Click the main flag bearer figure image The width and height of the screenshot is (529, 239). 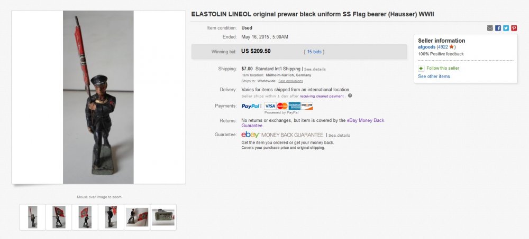pyautogui.click(x=98, y=98)
